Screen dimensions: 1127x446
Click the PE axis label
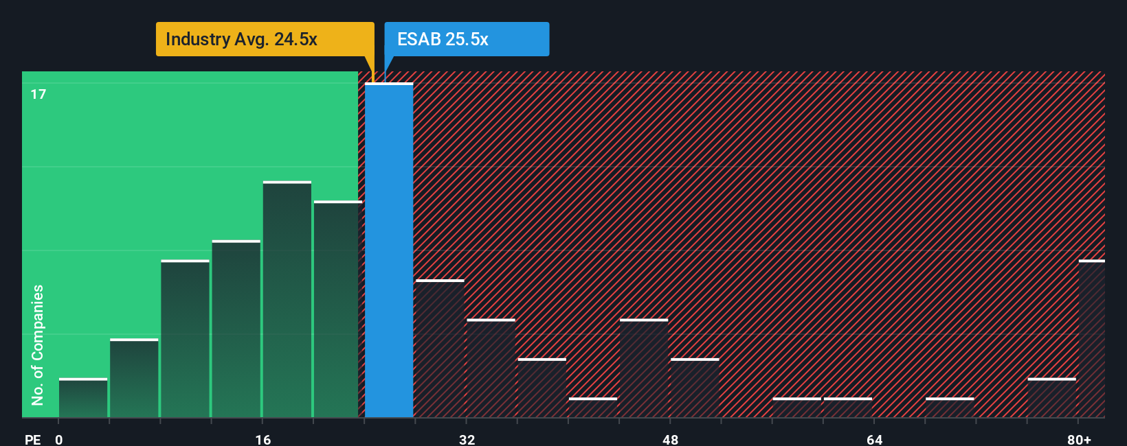(33, 439)
